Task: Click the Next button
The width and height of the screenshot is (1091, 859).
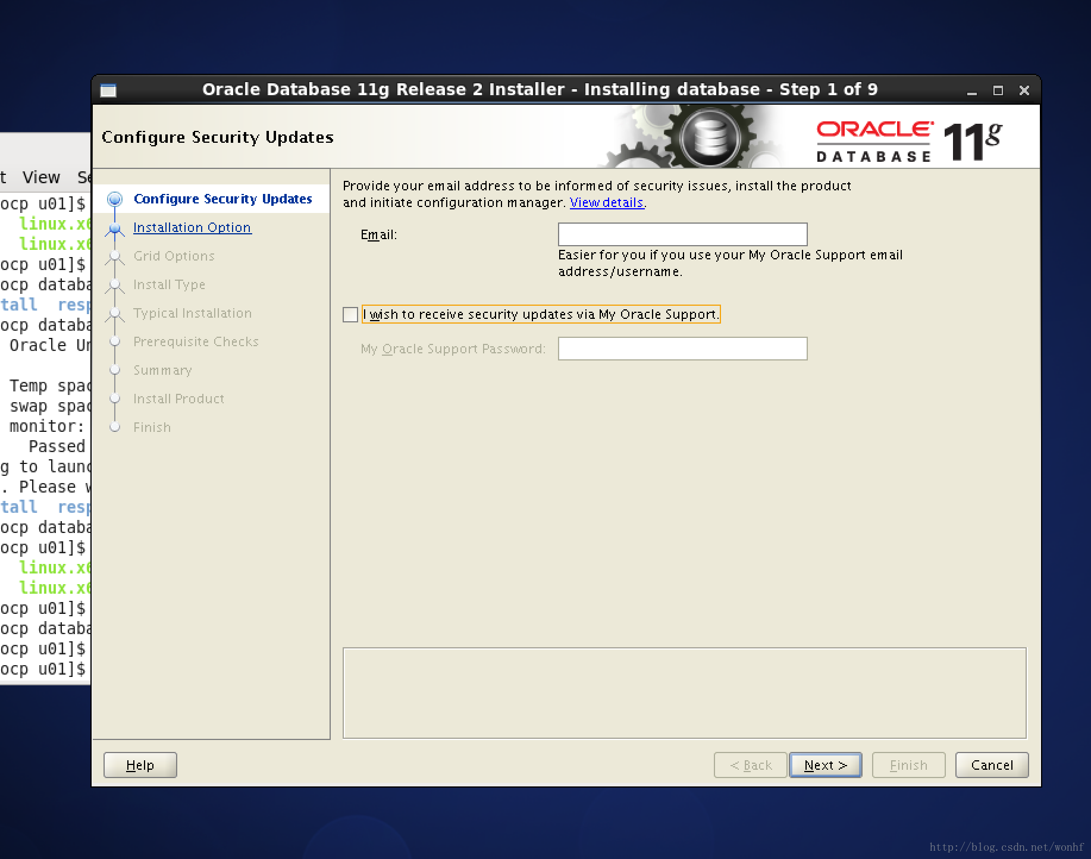Action: [x=825, y=765]
